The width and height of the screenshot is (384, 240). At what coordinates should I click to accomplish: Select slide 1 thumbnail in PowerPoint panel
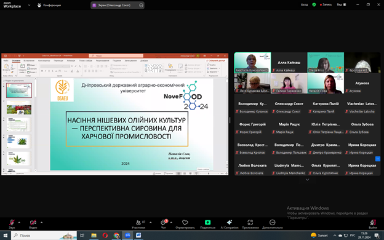(x=19, y=90)
